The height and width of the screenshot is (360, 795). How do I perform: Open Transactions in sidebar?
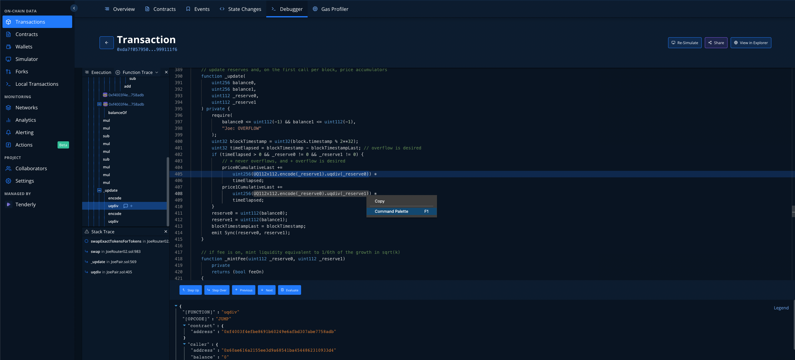pyautogui.click(x=37, y=22)
